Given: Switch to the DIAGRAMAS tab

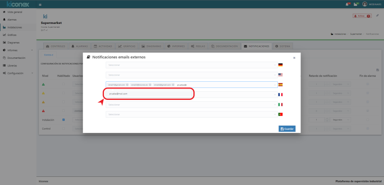Looking at the screenshot, I should tap(151, 46).
